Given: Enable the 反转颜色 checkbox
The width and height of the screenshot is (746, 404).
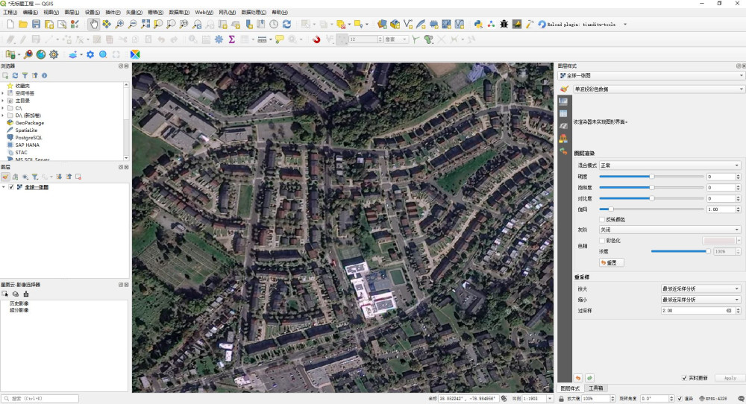Looking at the screenshot, I should (602, 219).
